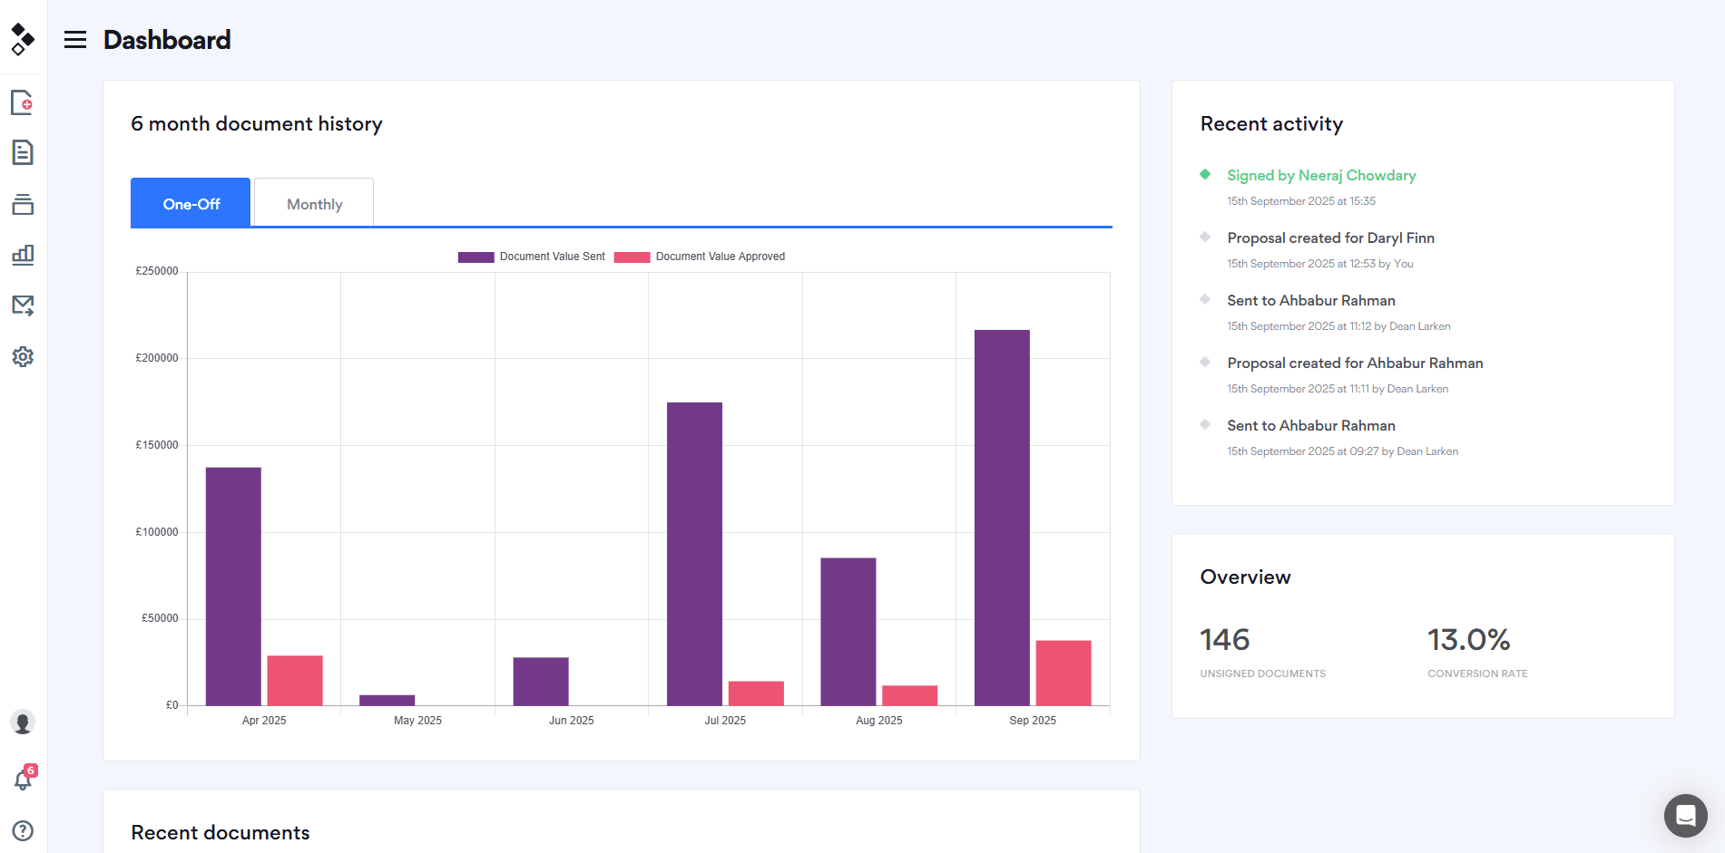Click the £250000 axis label
The height and width of the screenshot is (853, 1725).
point(157,271)
